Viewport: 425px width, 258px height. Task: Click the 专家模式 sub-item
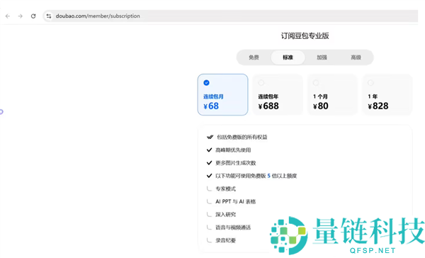point(225,189)
